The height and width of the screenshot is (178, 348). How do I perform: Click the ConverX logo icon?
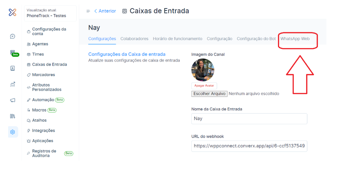coord(13,13)
